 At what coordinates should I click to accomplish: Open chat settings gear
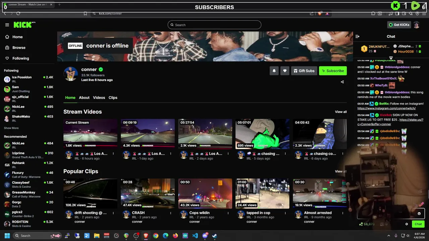pyautogui.click(x=407, y=224)
